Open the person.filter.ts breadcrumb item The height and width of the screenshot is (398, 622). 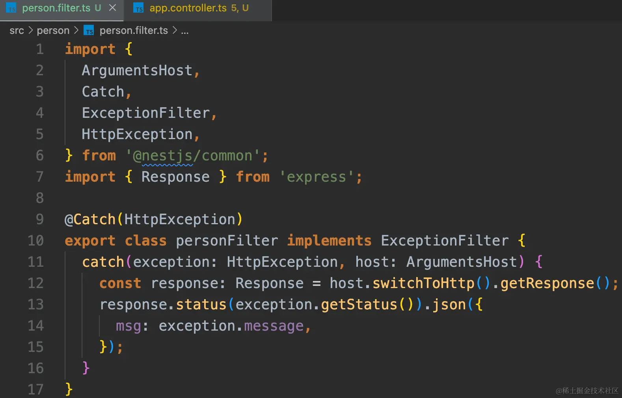point(134,30)
